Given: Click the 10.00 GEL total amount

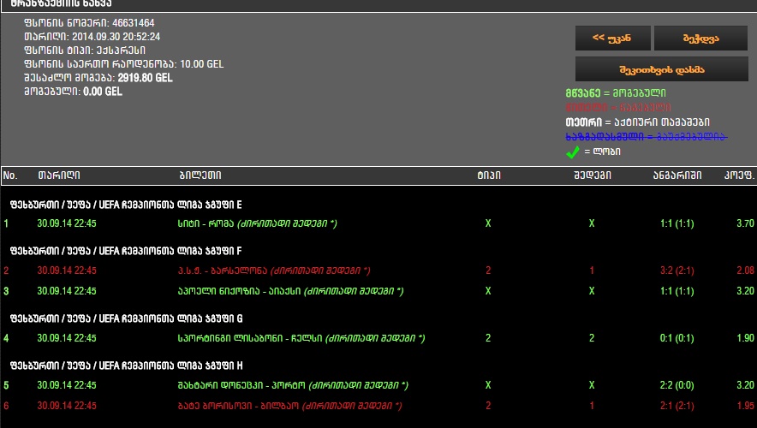Looking at the screenshot, I should 201,64.
